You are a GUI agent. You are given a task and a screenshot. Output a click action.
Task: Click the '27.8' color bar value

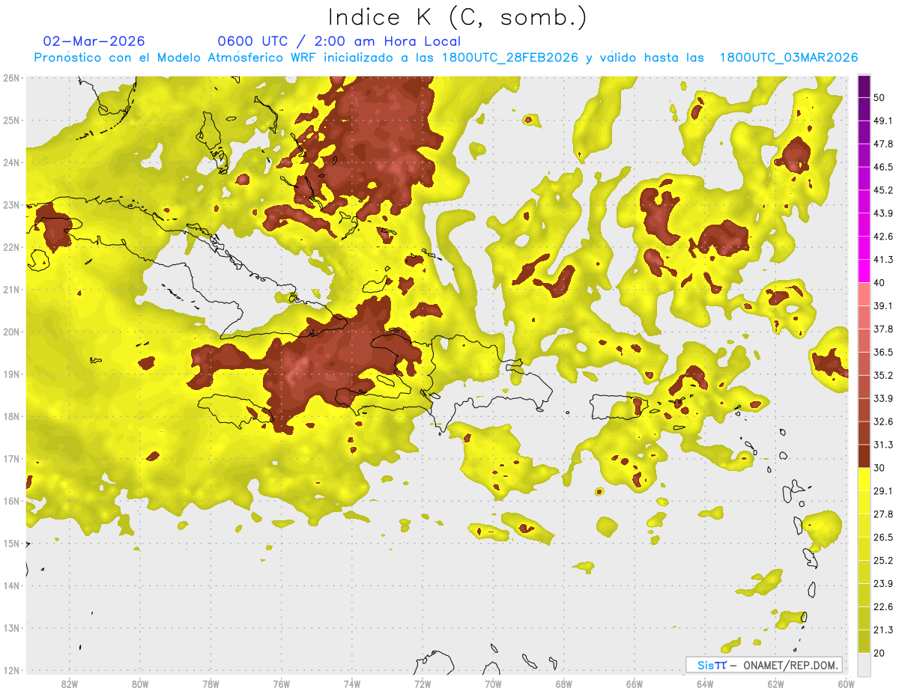883,514
